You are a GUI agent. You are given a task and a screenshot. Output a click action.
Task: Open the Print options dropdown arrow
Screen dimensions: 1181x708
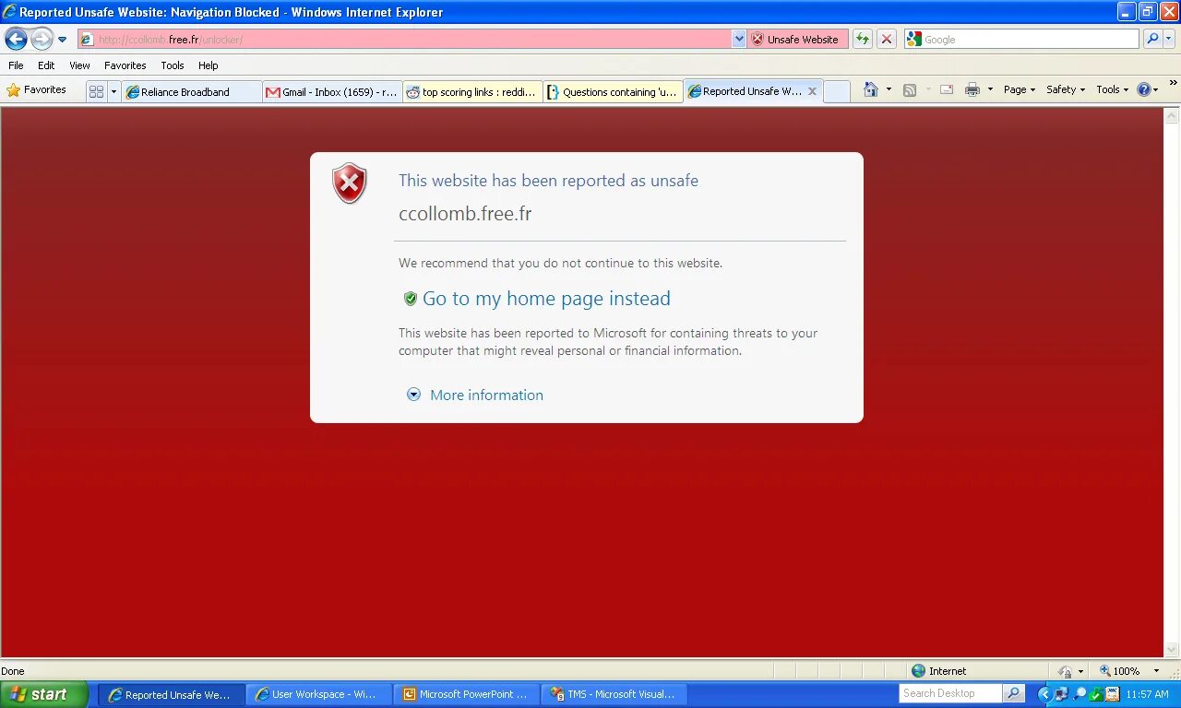click(990, 89)
